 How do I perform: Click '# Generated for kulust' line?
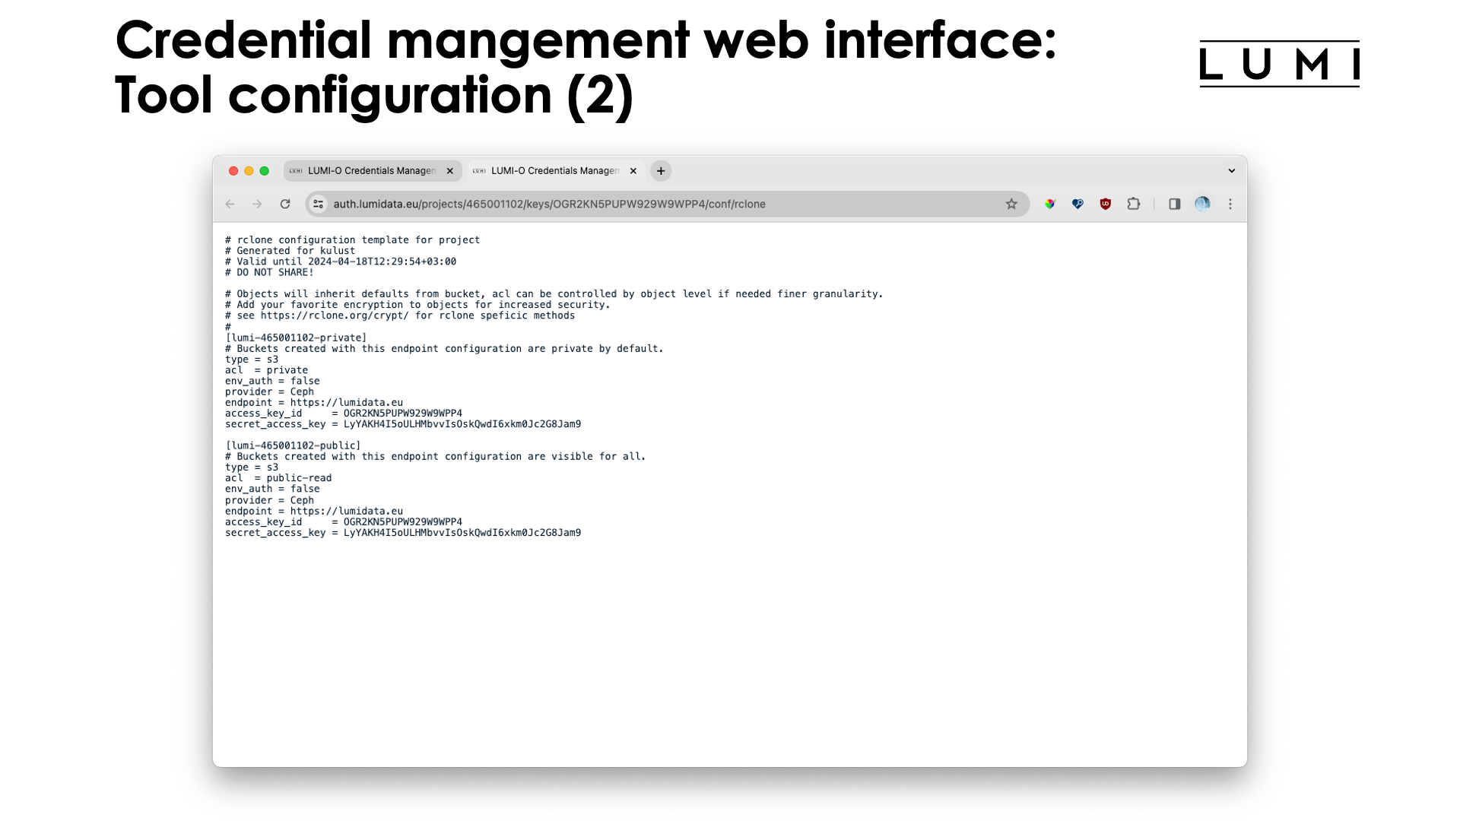coord(290,251)
